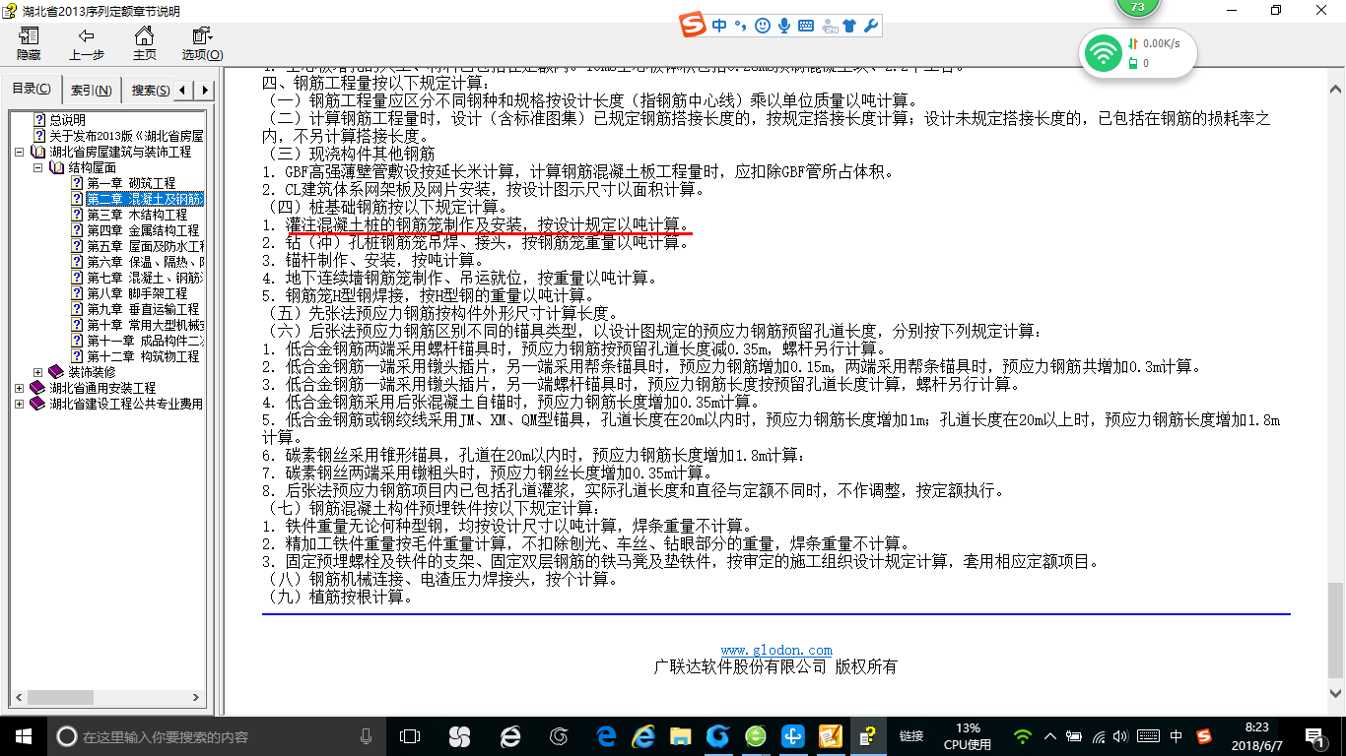Image resolution: width=1346 pixels, height=756 pixels.
Task: Collapse the 湖北省房屋建筑与装饰工程 node
Action: pos(20,153)
